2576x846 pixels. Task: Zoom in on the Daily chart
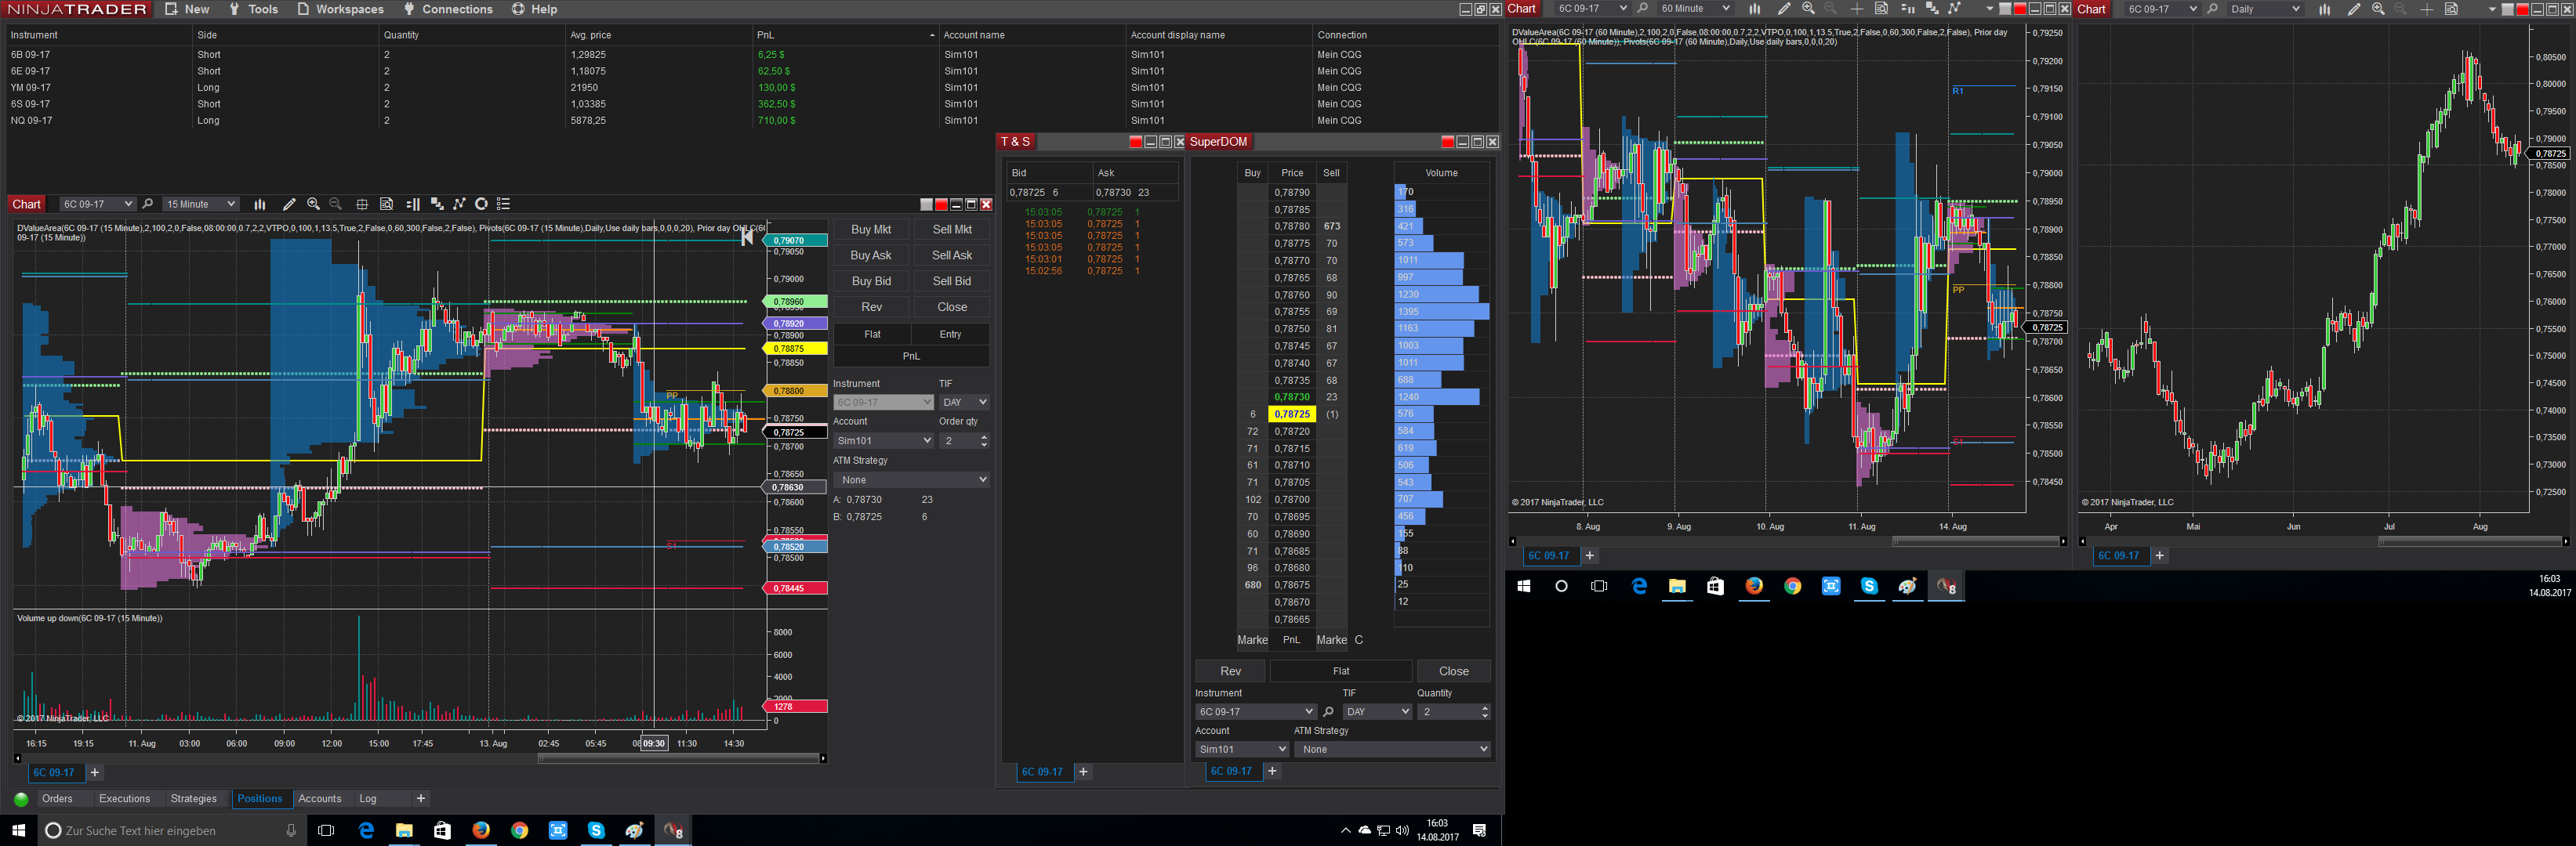click(x=2378, y=9)
